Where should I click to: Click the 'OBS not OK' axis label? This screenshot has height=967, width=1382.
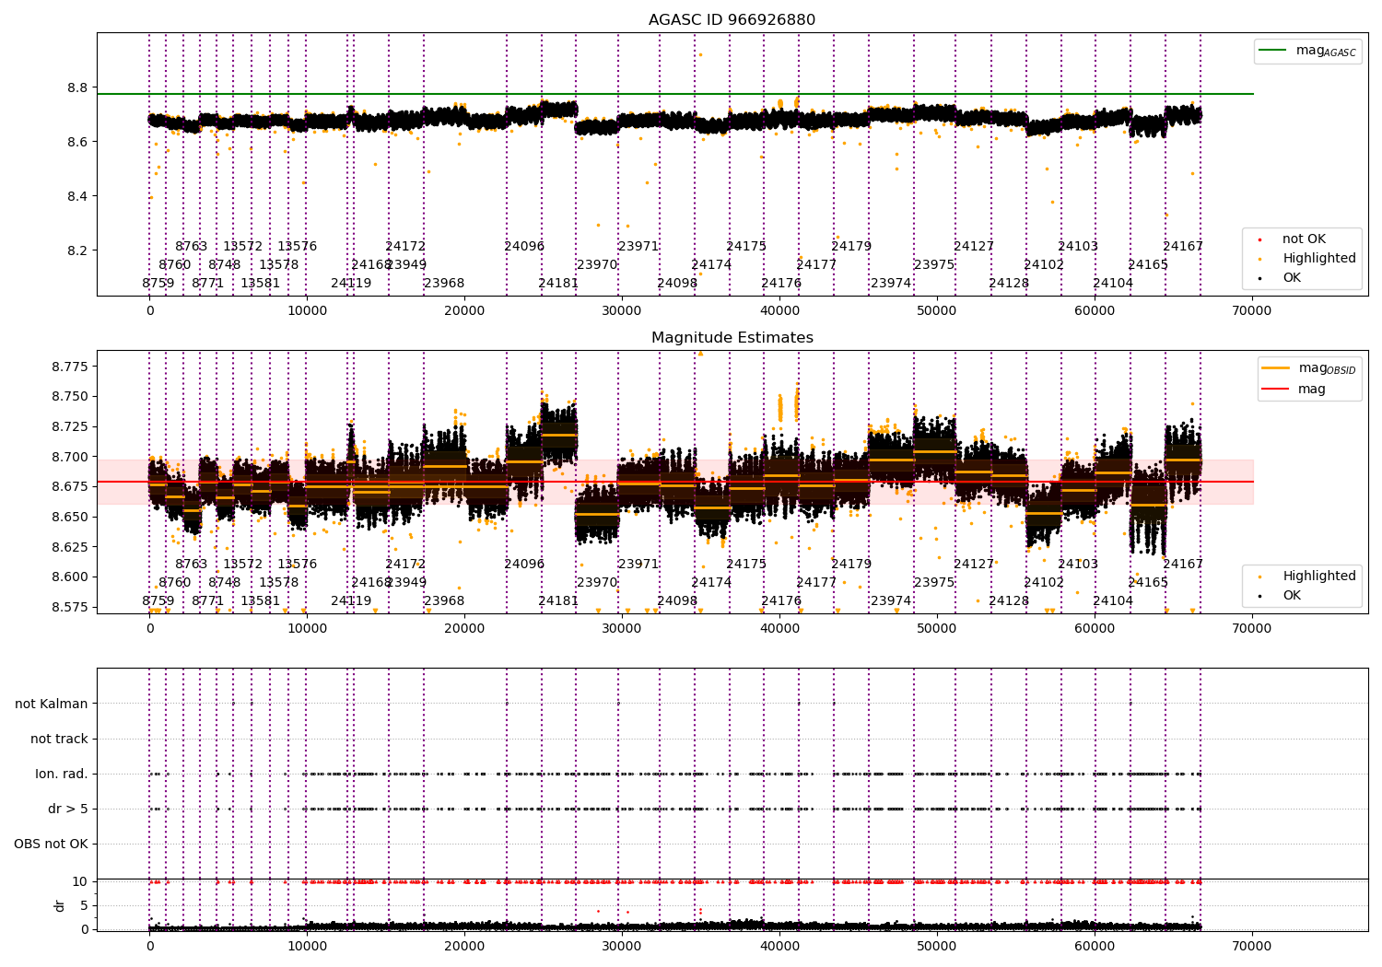pyautogui.click(x=51, y=844)
